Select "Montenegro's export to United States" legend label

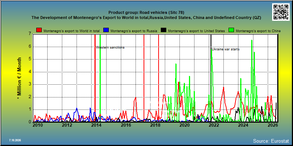196,31
